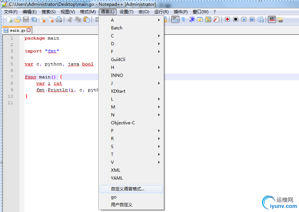Open the 插件(P) menu
This screenshot has width=299, height=212.
tap(181, 12)
